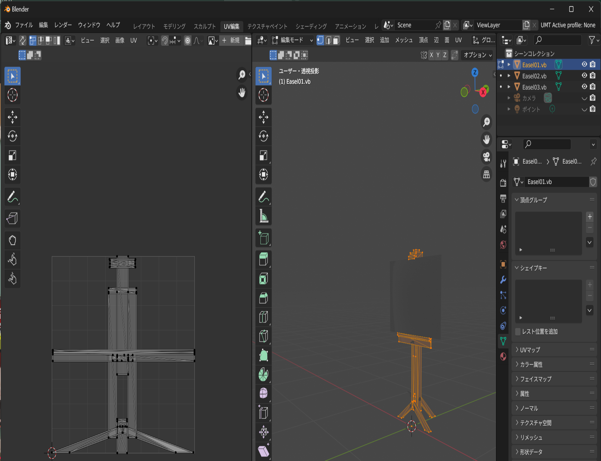Viewport: 601px width, 461px height.
Task: Select the Knife tool
Action: [264, 336]
